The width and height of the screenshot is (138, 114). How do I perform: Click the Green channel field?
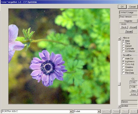click(x=129, y=102)
